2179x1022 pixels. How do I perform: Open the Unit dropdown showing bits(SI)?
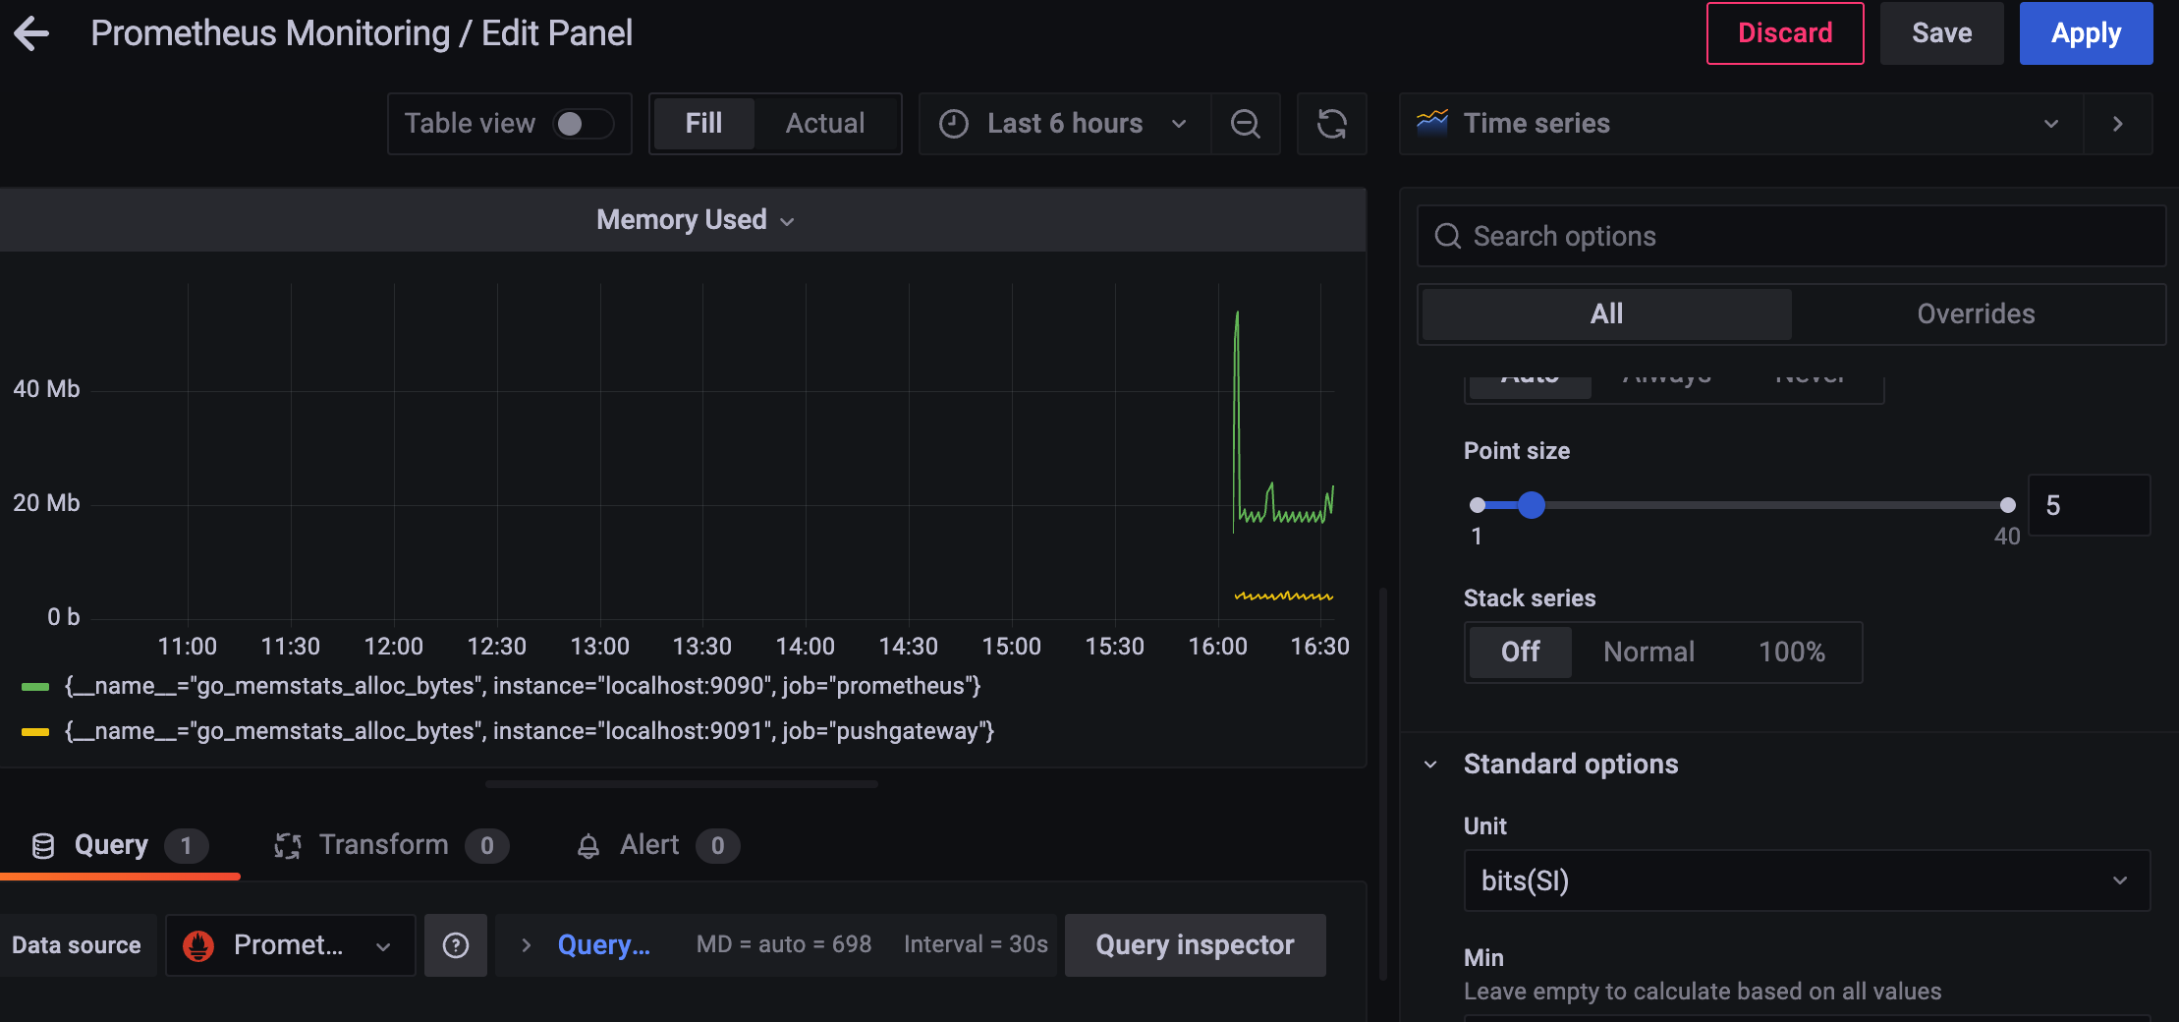point(1807,880)
